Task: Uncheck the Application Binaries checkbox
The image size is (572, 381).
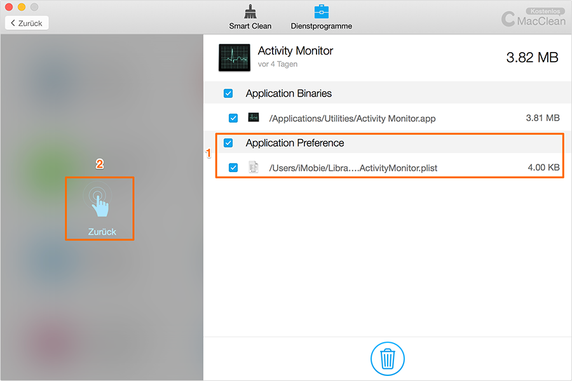Action: [228, 93]
